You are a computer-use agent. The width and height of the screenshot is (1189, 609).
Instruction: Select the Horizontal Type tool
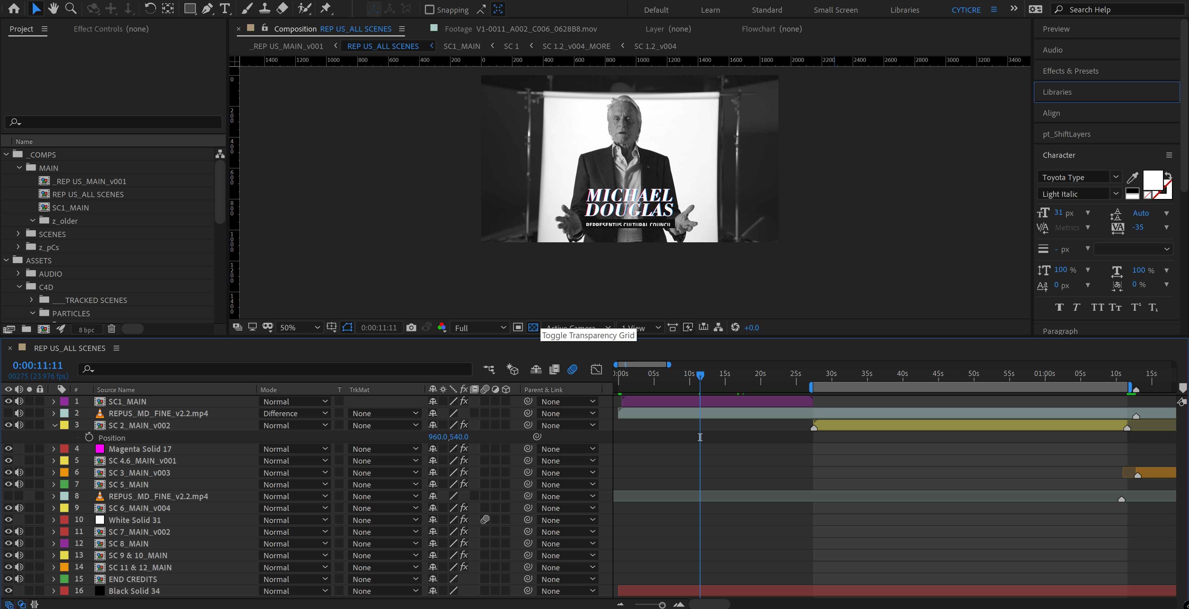coord(225,8)
